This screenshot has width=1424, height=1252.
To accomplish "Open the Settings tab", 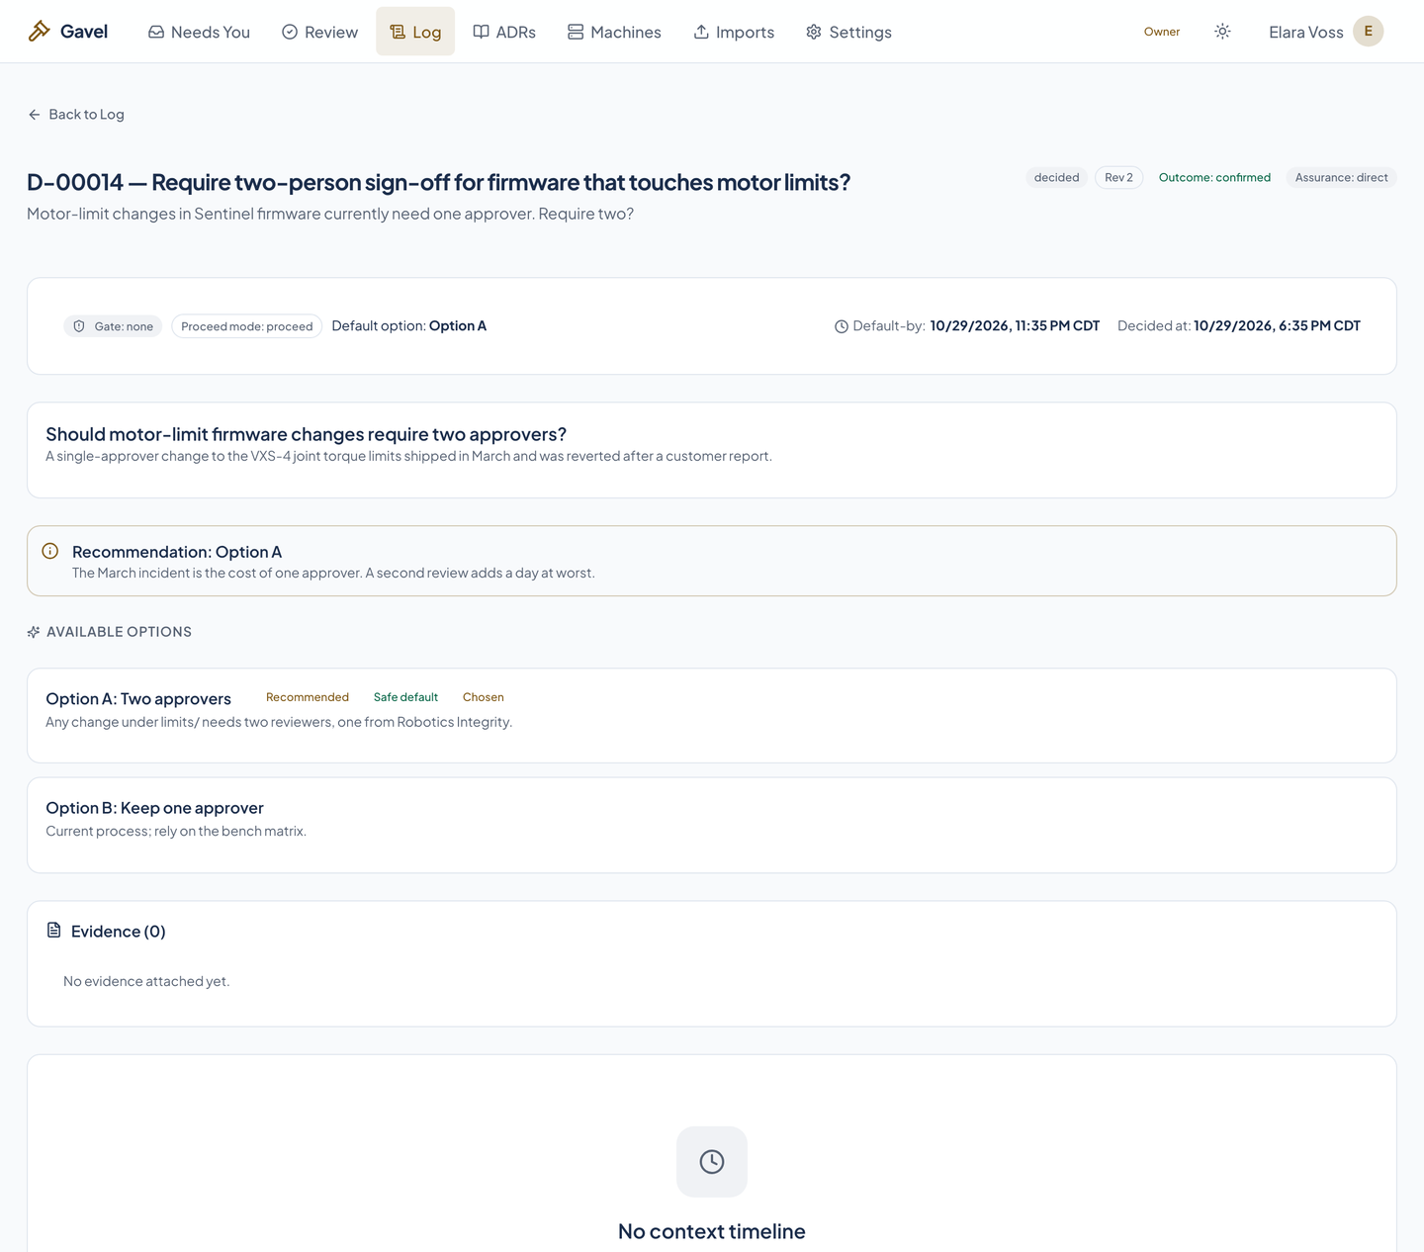I will [848, 32].
